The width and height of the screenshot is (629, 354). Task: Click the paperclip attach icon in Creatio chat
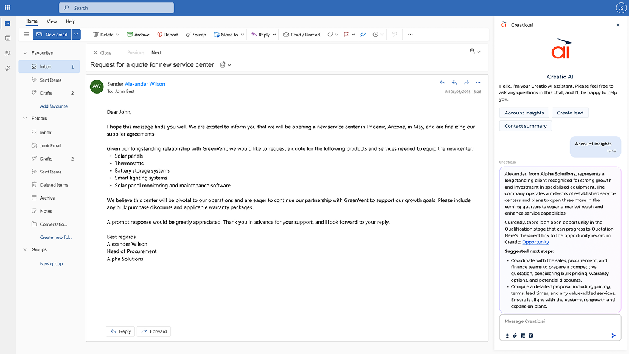(x=515, y=335)
